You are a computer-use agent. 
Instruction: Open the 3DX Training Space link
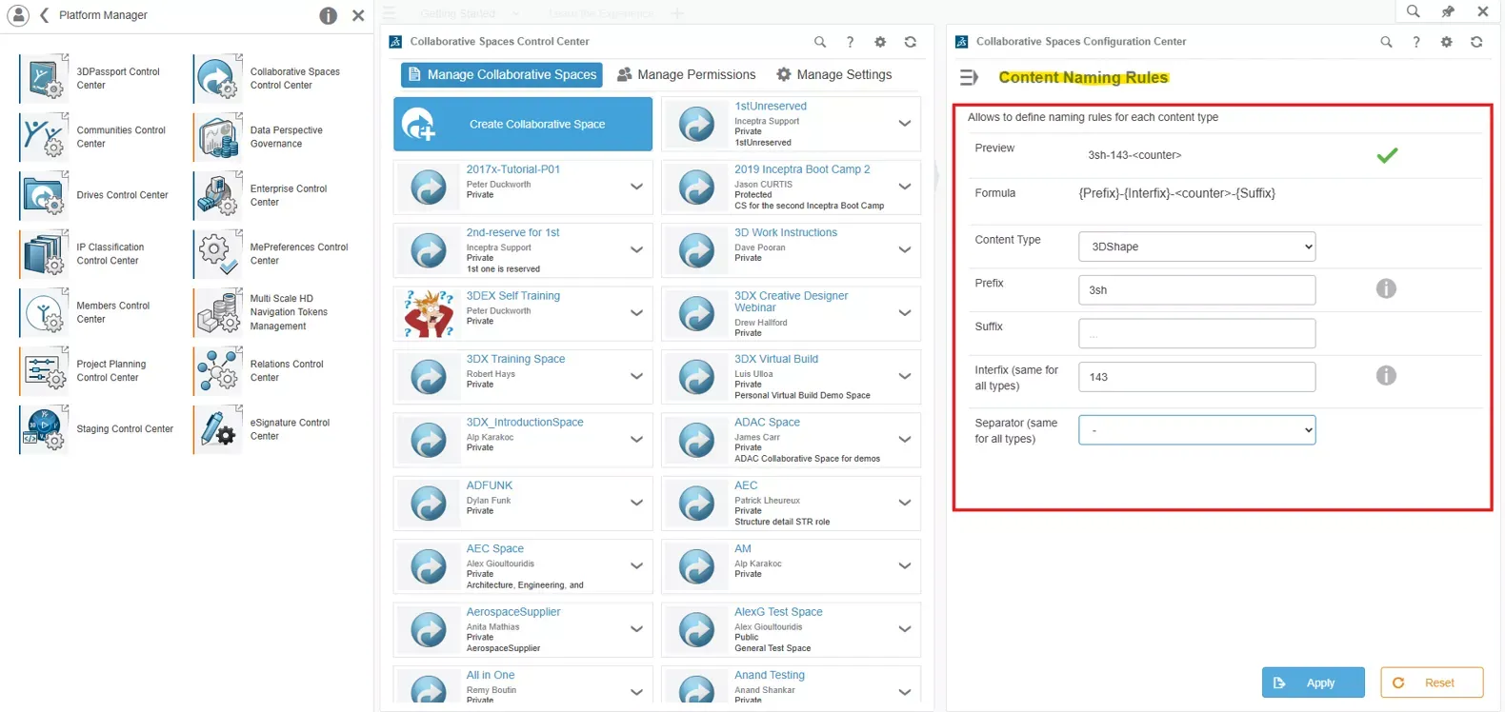tap(515, 359)
